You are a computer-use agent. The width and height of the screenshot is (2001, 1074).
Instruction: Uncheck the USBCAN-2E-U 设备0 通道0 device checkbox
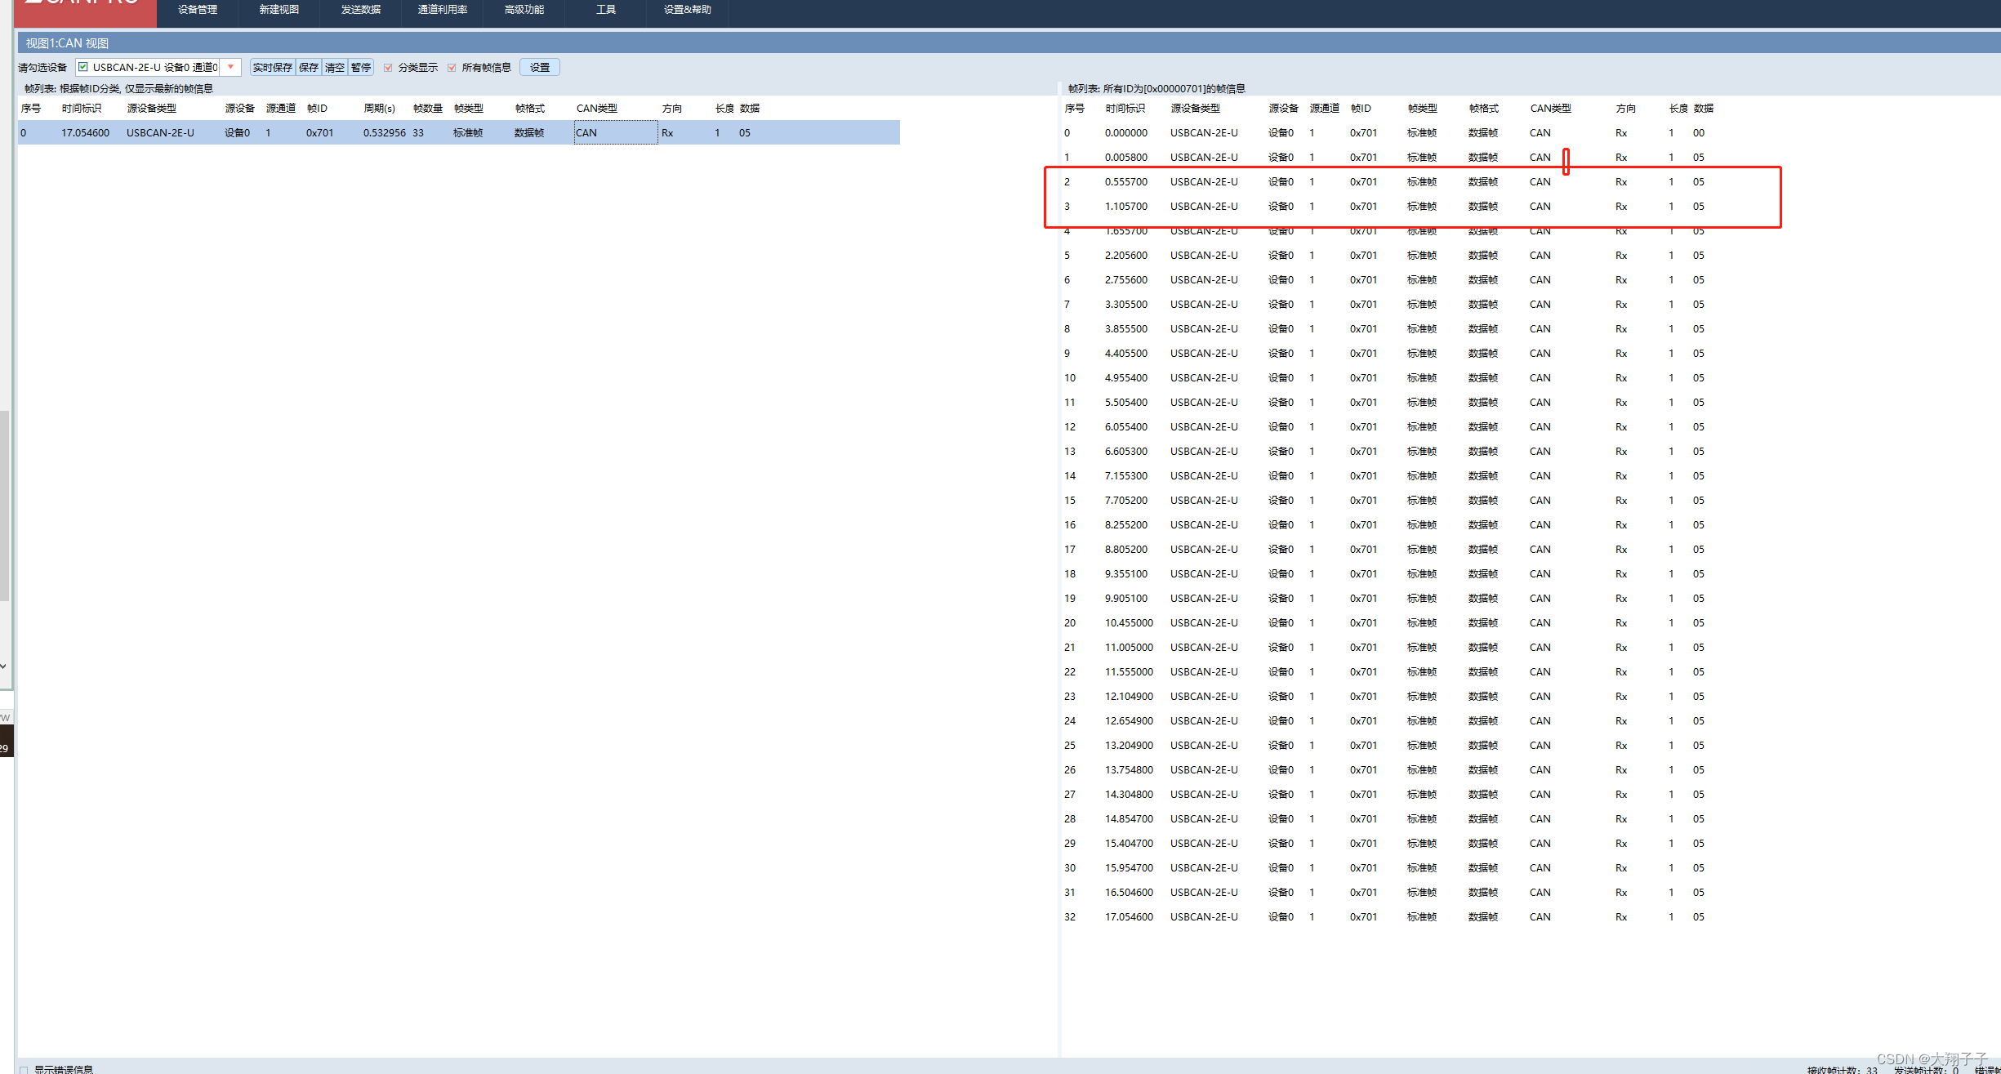[83, 67]
